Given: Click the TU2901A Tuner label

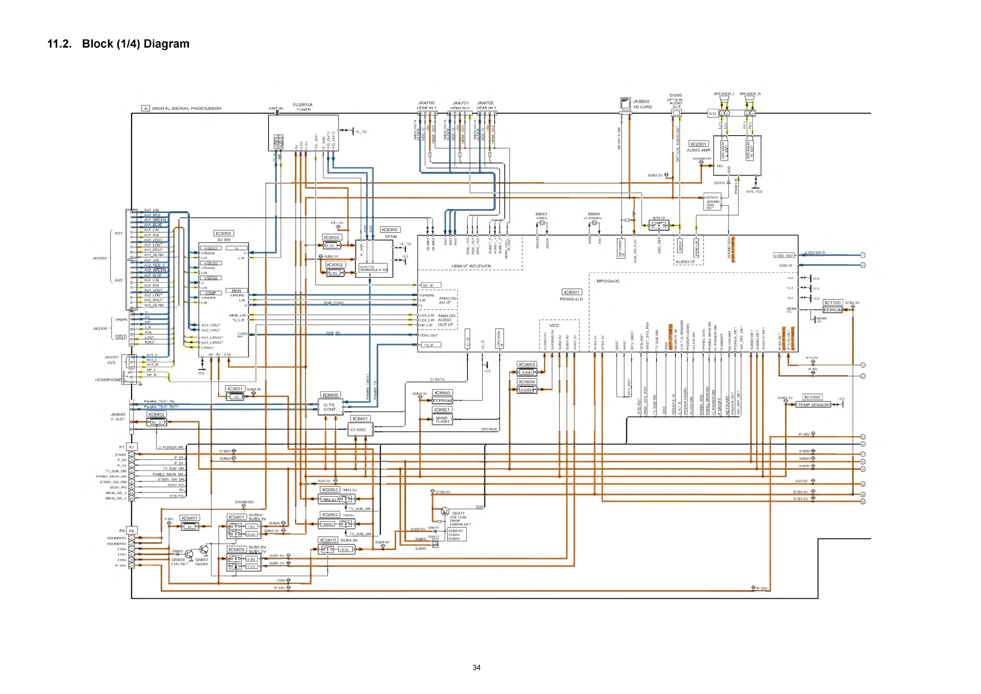Looking at the screenshot, I should tap(303, 105).
